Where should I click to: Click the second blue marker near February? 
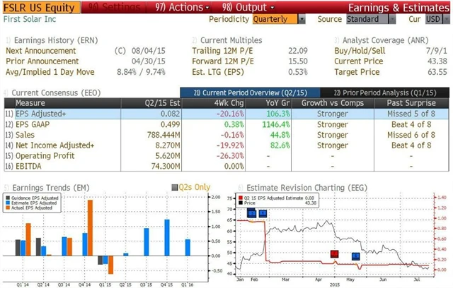(263, 214)
